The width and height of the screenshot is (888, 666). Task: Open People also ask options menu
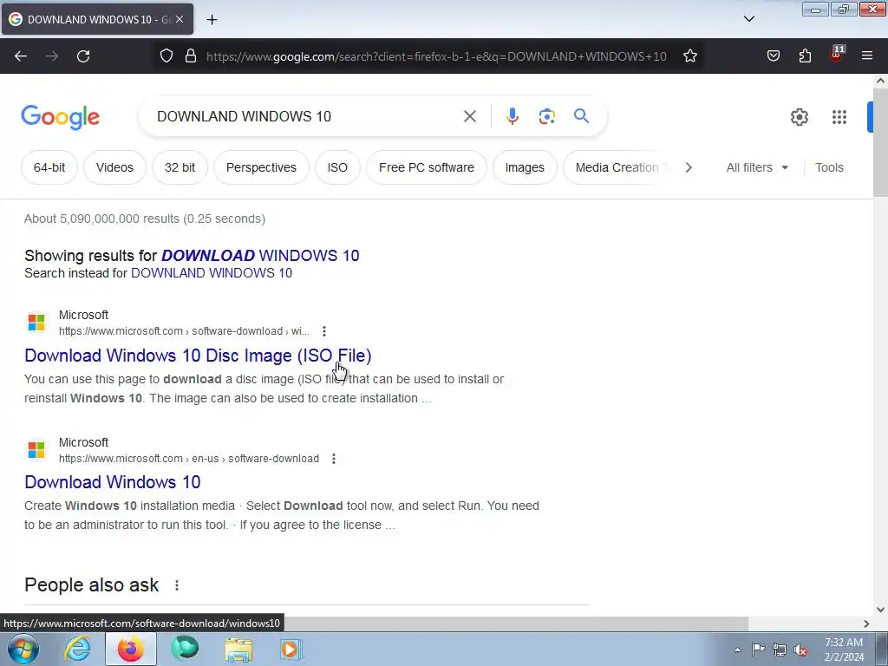[x=177, y=585]
